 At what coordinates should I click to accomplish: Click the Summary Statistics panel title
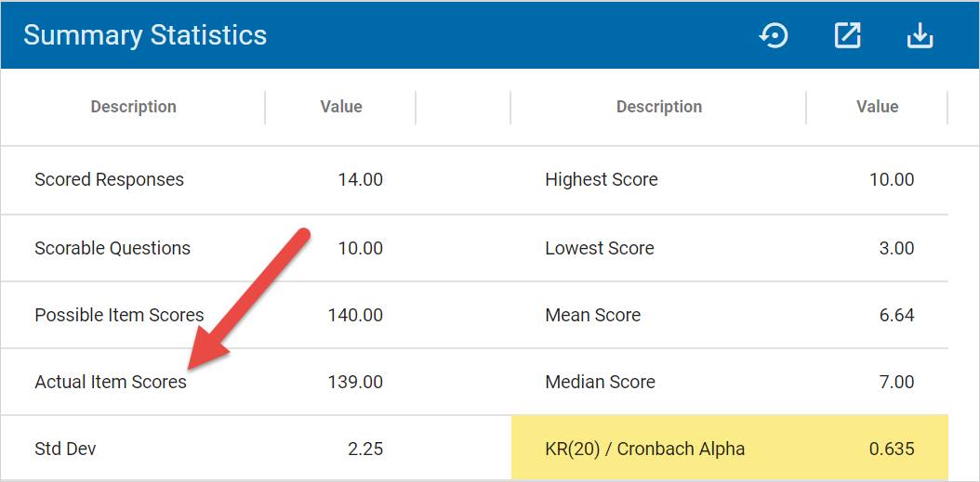(x=145, y=35)
